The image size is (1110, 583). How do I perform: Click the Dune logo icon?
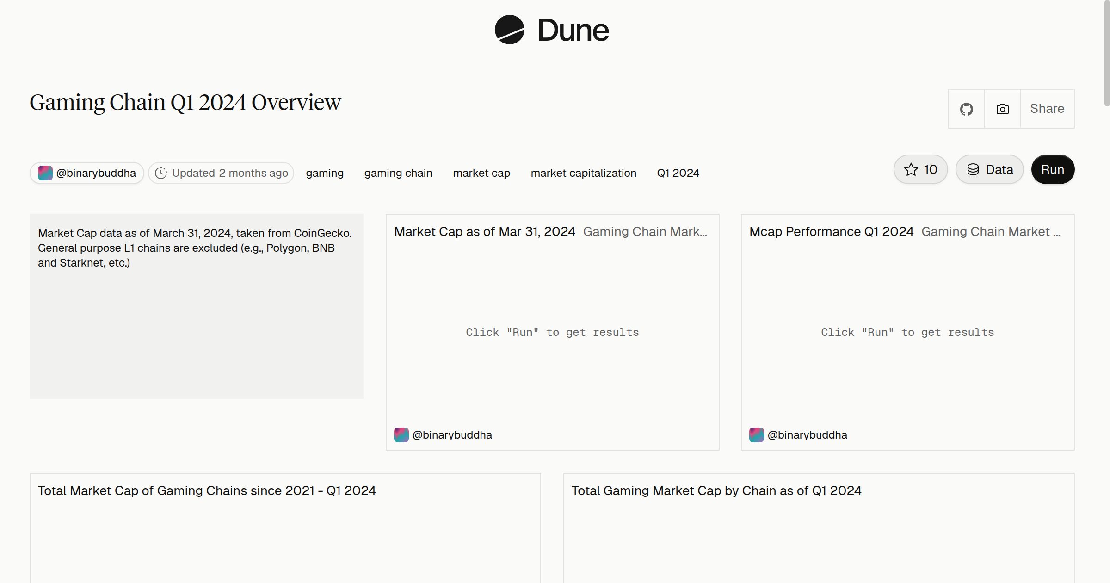[x=509, y=30]
